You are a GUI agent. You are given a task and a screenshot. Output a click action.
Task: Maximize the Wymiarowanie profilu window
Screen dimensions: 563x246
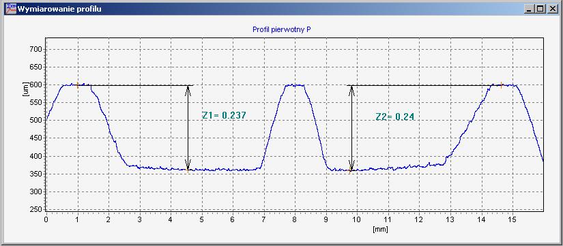[x=540, y=9]
